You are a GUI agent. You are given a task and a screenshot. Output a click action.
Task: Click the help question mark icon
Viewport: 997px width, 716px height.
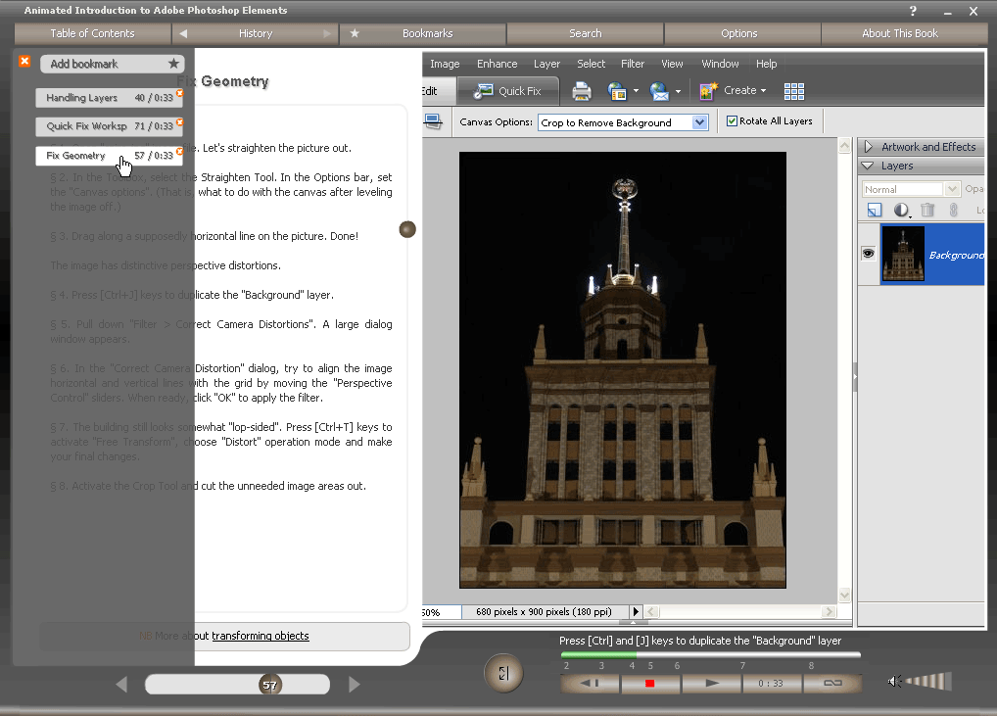point(913,11)
